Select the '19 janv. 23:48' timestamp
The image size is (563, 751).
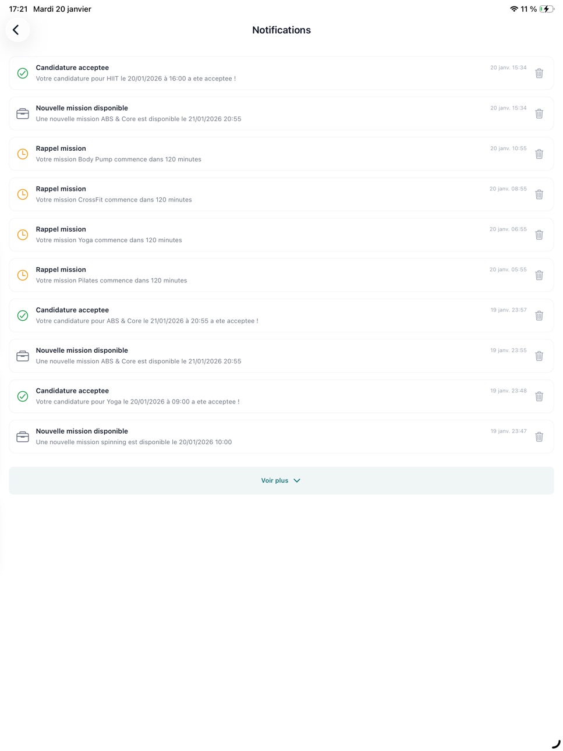pos(508,391)
